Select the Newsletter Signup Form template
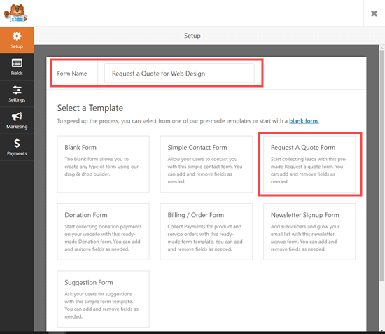Screen dimensions: 385x334 click(309, 232)
